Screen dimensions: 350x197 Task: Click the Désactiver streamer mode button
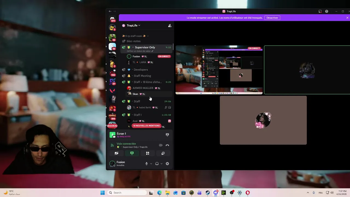point(272,18)
